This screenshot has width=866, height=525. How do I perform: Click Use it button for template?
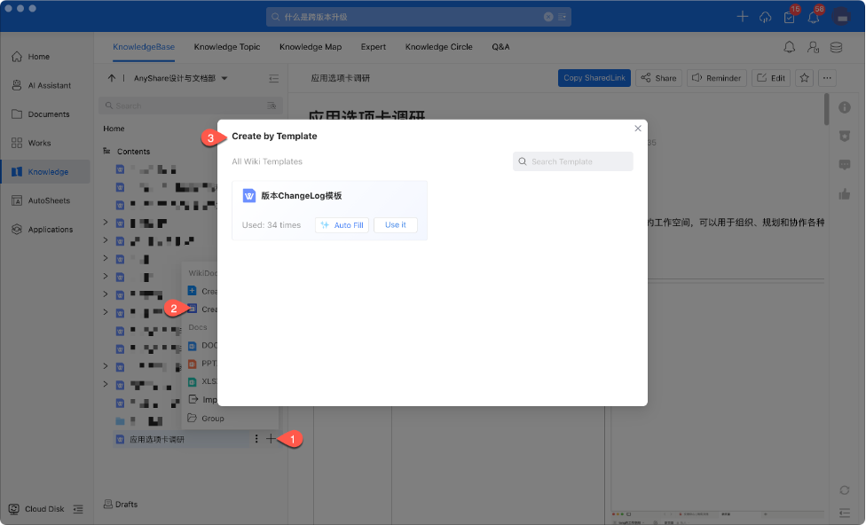pos(395,225)
